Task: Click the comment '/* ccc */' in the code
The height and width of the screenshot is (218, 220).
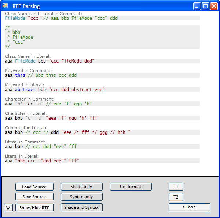Action: tap(37, 132)
